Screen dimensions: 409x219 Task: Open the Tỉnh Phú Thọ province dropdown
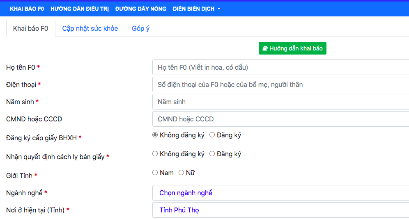[x=280, y=210]
